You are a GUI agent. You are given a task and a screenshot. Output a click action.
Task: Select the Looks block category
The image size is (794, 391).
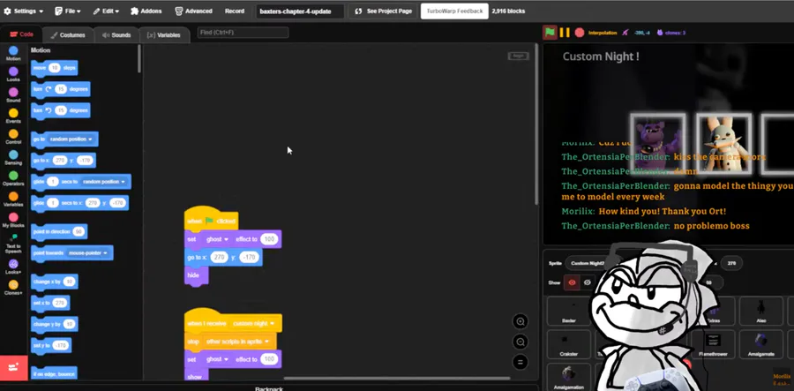pyautogui.click(x=13, y=74)
